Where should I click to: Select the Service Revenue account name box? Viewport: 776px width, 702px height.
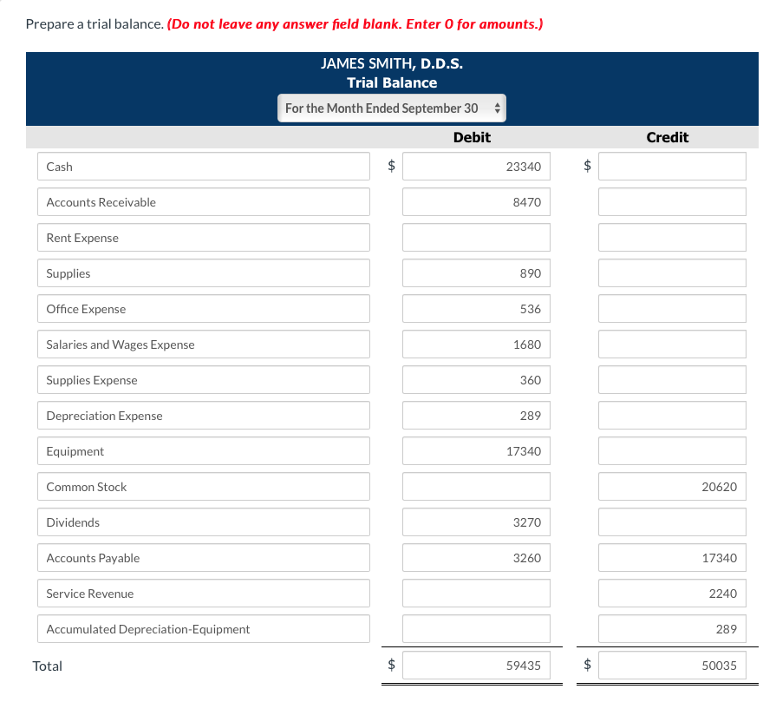click(203, 593)
